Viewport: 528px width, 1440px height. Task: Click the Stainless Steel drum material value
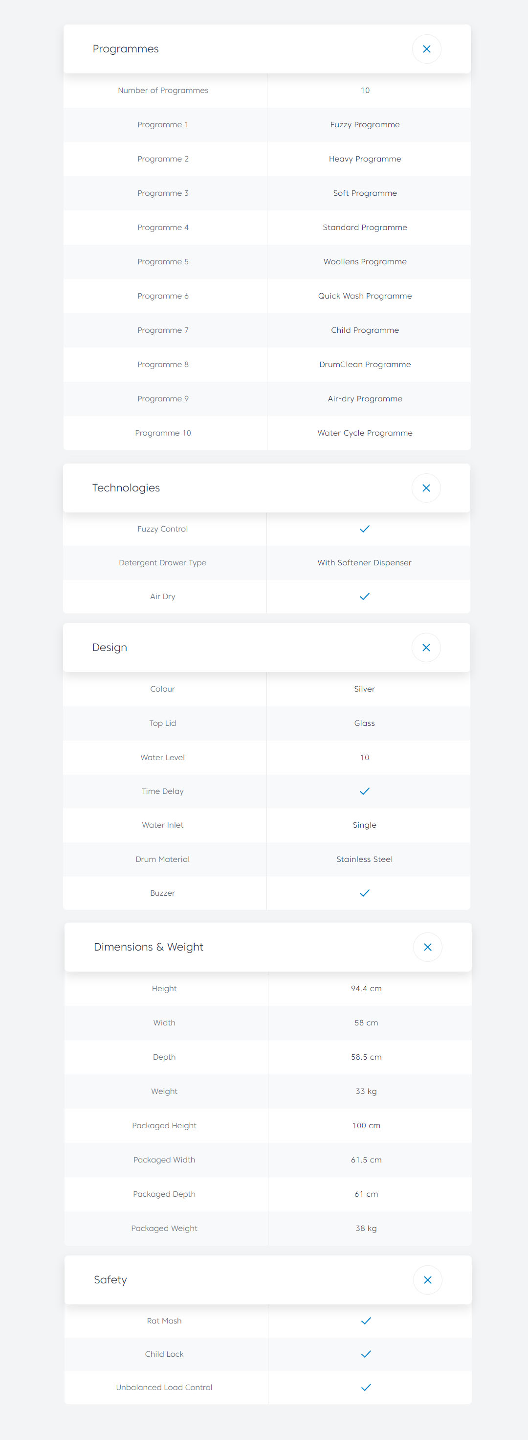click(x=364, y=859)
